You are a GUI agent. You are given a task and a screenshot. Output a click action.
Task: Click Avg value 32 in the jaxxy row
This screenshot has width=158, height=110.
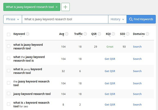coord(63,71)
